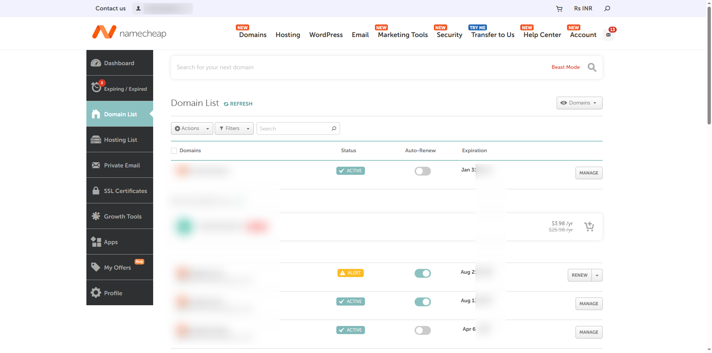Click MANAGE for the Jan 3 domain
This screenshot has height=353, width=712.
click(x=589, y=173)
